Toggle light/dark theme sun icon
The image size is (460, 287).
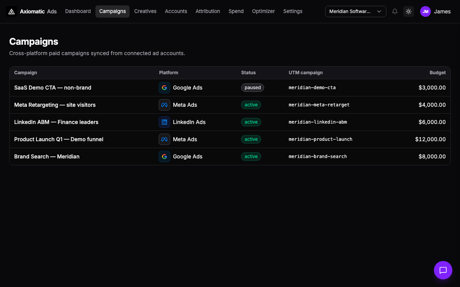click(x=409, y=11)
